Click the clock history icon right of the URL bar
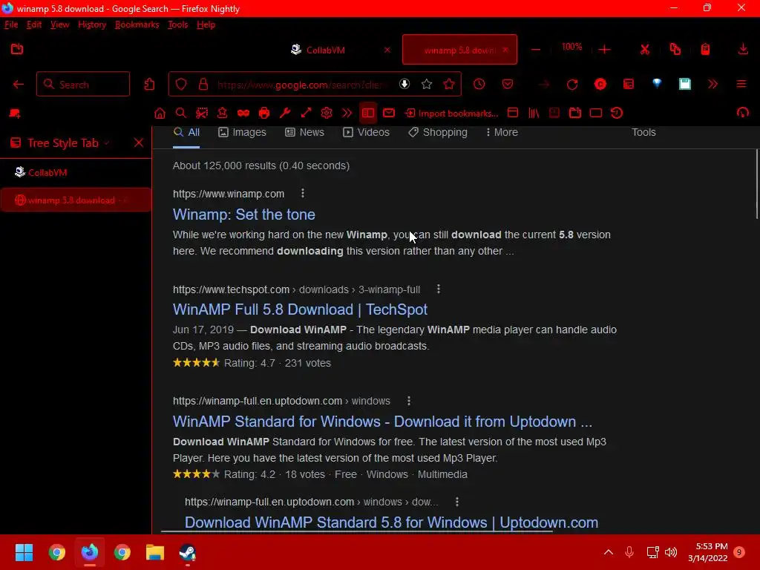This screenshot has height=570, width=760. pyautogui.click(x=479, y=85)
